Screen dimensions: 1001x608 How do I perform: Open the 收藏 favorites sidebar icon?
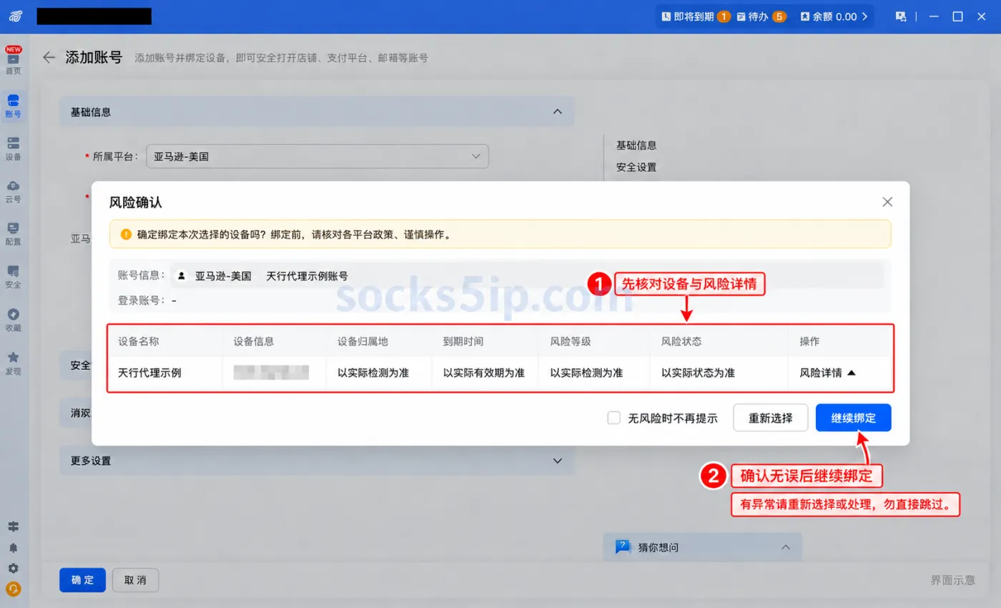coord(13,320)
